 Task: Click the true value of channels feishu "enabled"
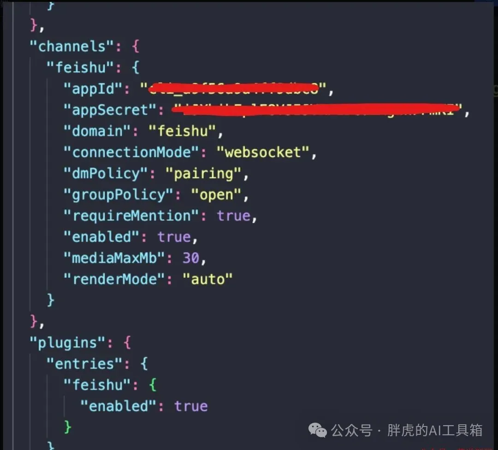174,237
